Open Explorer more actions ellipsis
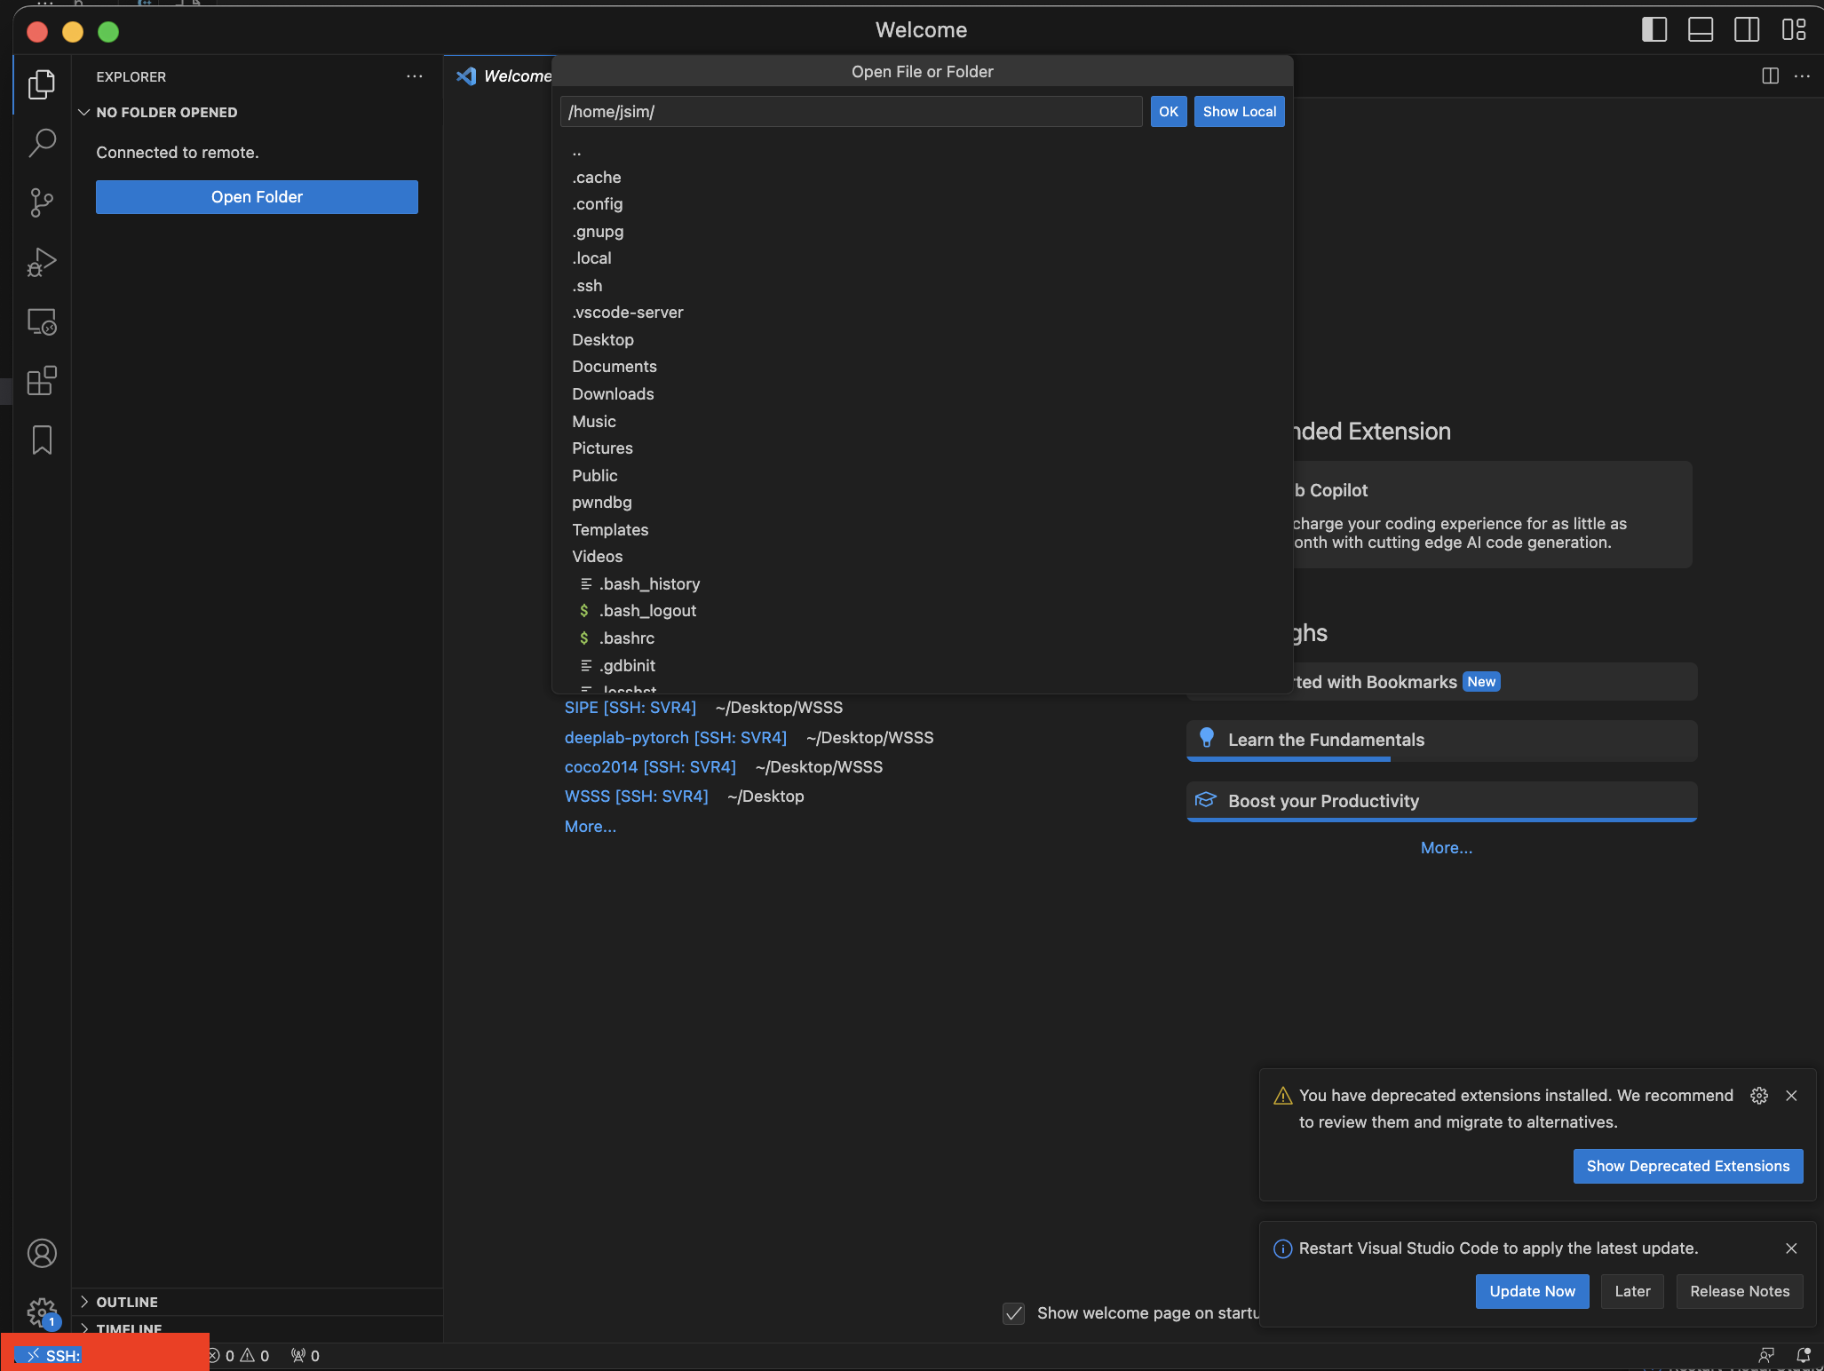1824x1371 pixels. point(415,76)
